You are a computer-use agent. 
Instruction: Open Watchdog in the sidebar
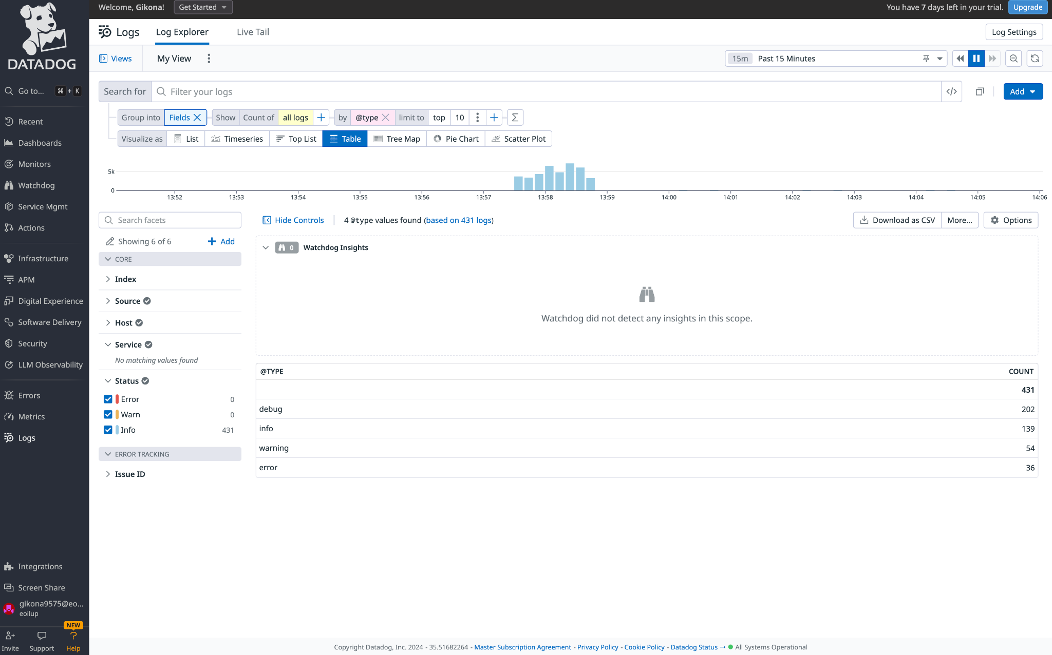click(36, 185)
